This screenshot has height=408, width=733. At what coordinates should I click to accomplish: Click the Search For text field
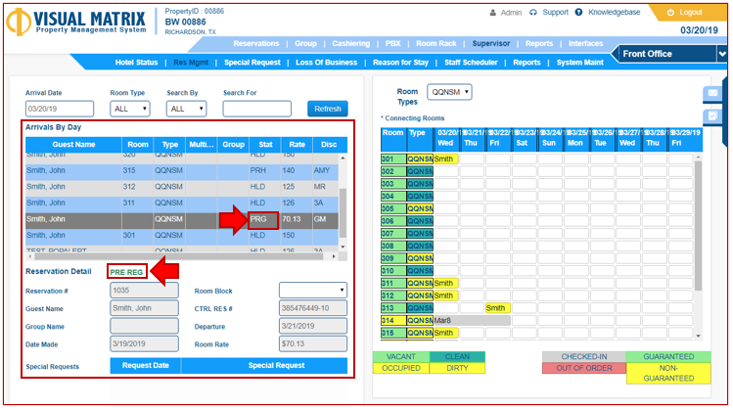click(256, 109)
